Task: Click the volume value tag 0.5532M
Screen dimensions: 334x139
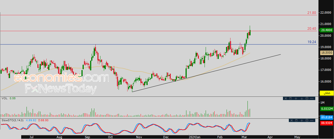Action: (x=327, y=109)
